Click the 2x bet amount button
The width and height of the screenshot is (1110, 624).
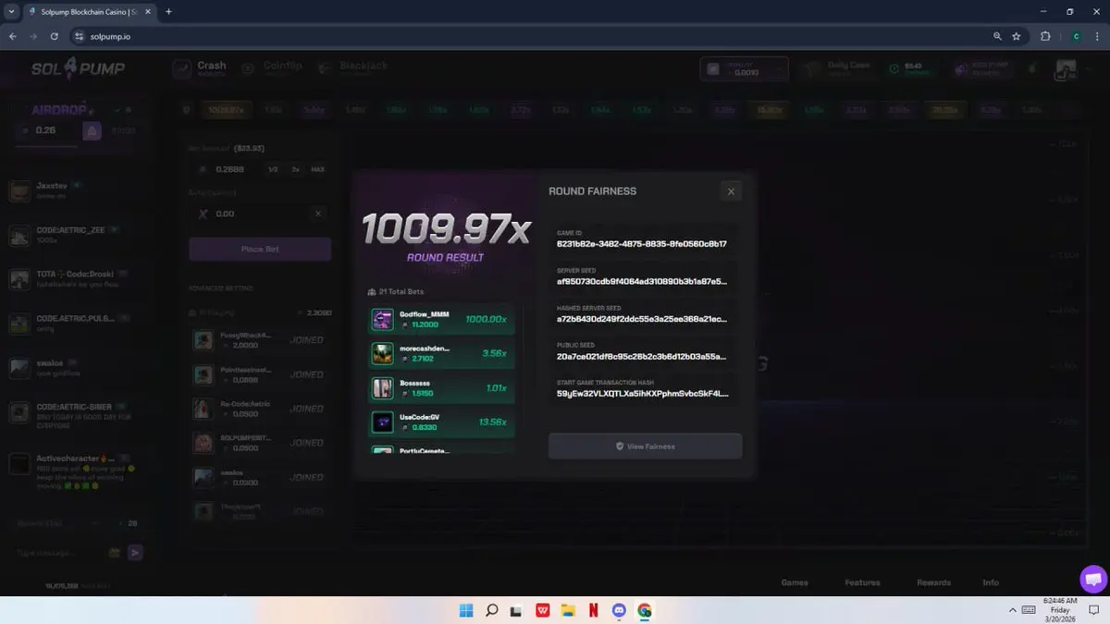295,170
